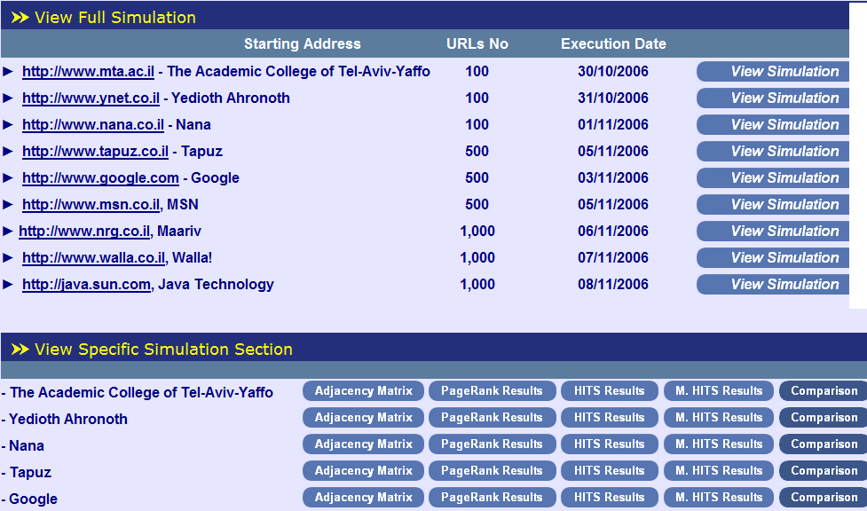
Task: Click Comparison for Tapuz section
Action: 824,470
